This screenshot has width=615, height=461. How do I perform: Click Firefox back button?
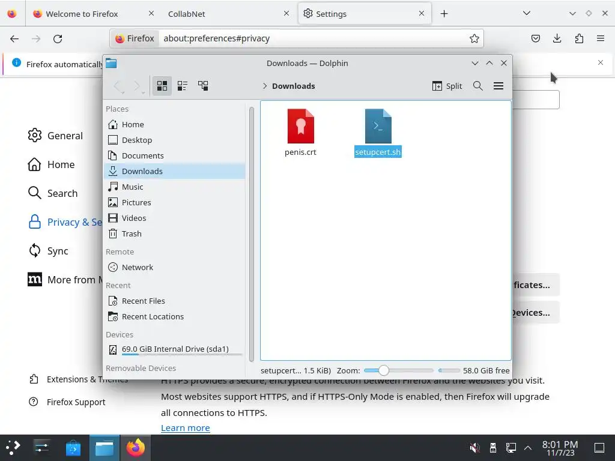pos(14,38)
